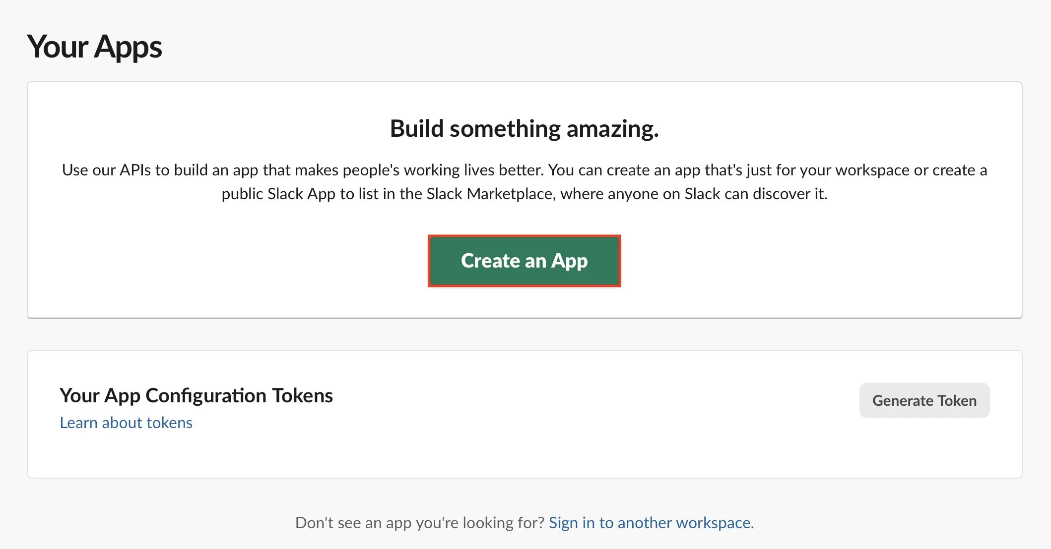This screenshot has height=549, width=1051.
Task: Click Generate Token in the tokens panel
Action: (x=924, y=400)
